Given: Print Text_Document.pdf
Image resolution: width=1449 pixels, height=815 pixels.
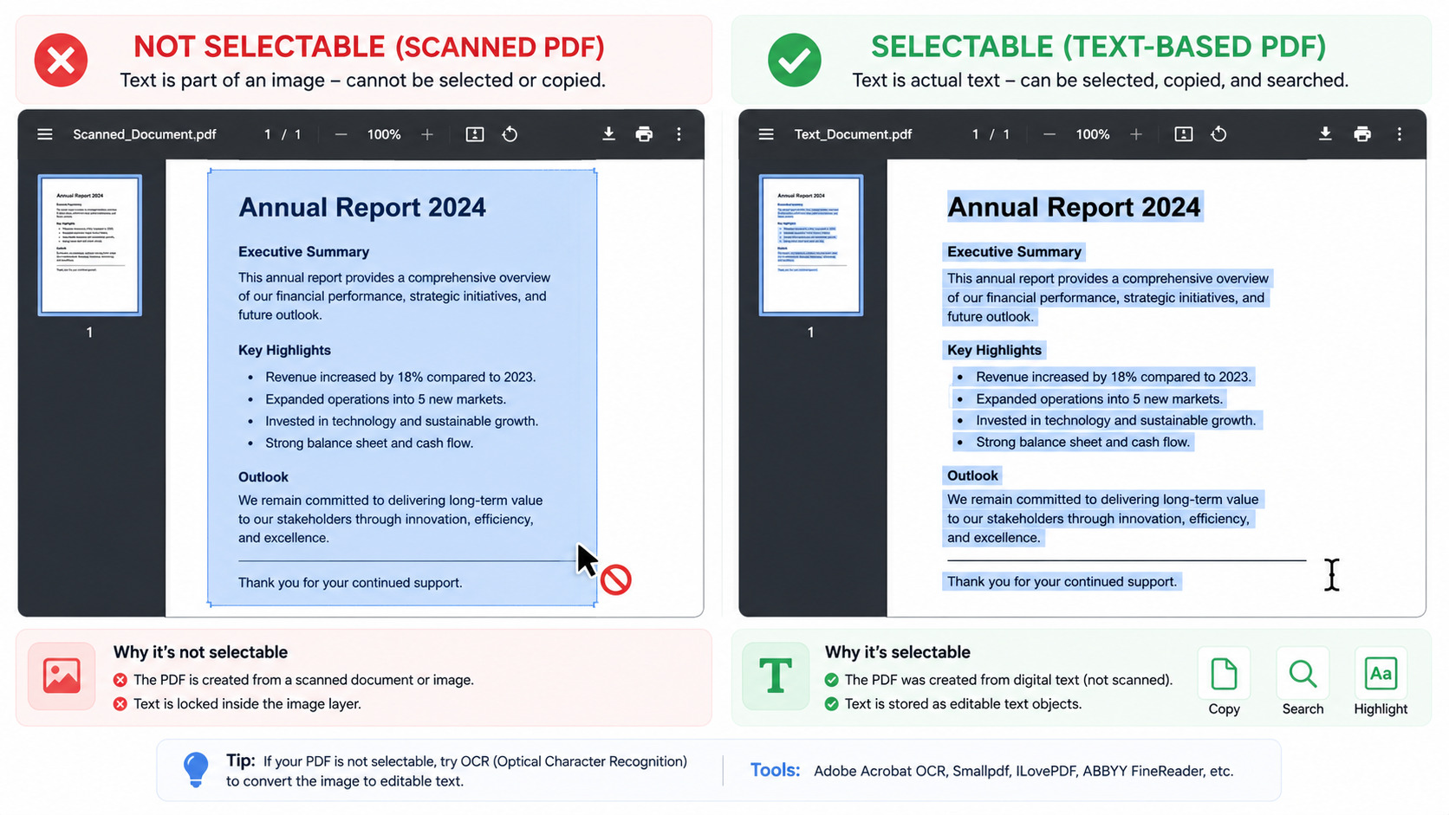Looking at the screenshot, I should [1362, 134].
